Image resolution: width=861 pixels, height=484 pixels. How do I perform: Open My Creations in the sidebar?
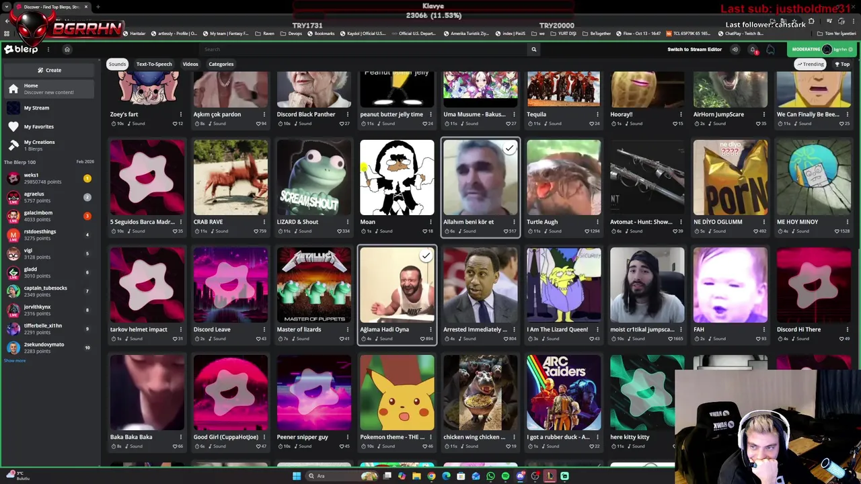tap(48, 145)
